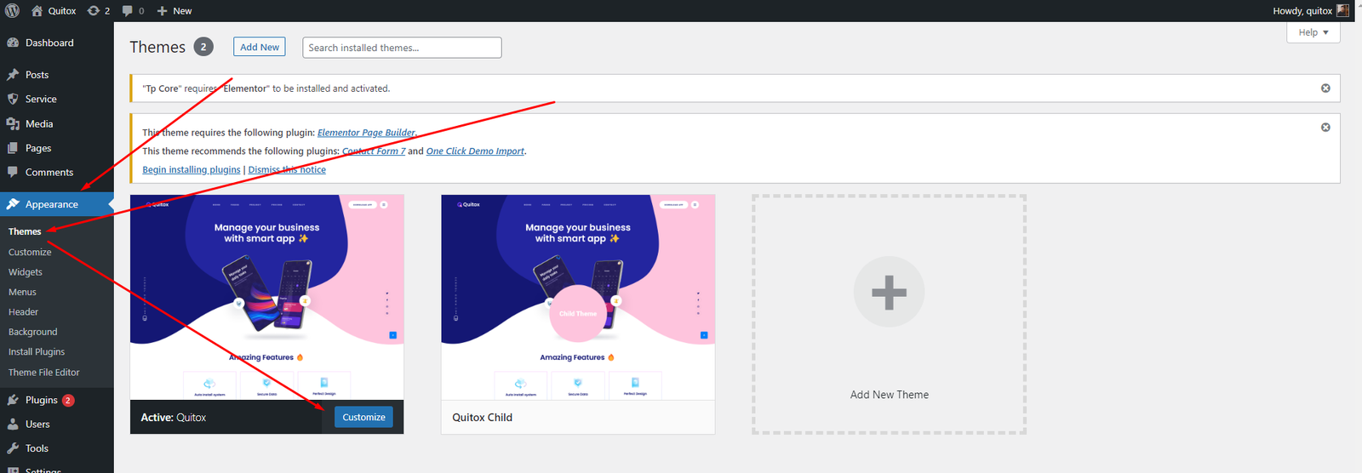Screen dimensions: 1362x473
Task: Open the Posts menu
Action: tap(37, 75)
